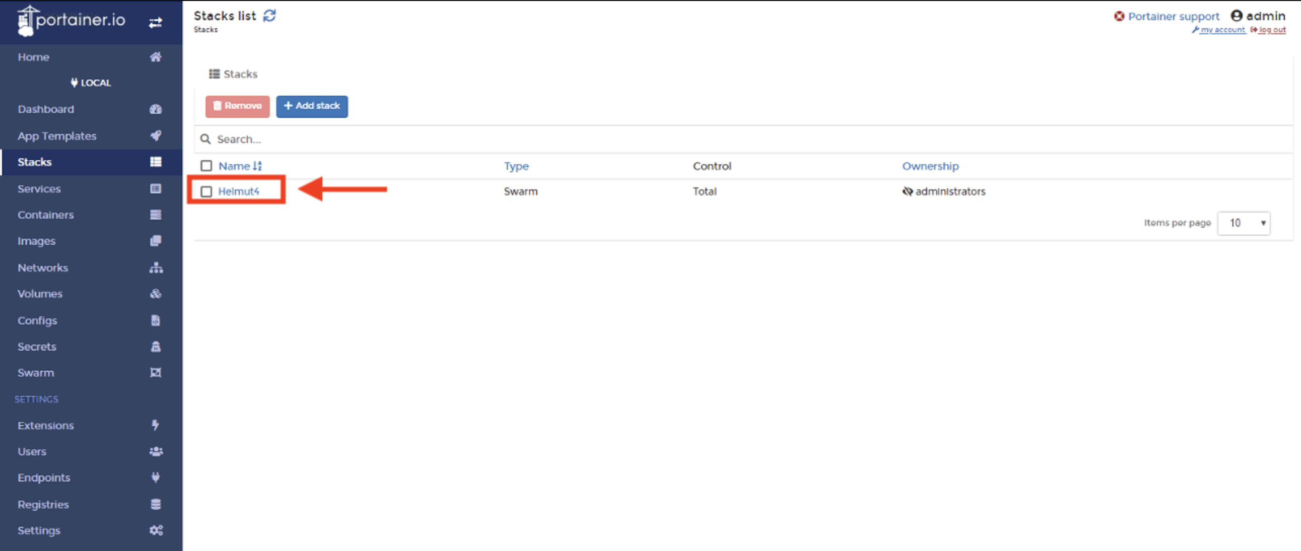
Task: Toggle sidebar with the arrows icon
Action: pos(155,22)
